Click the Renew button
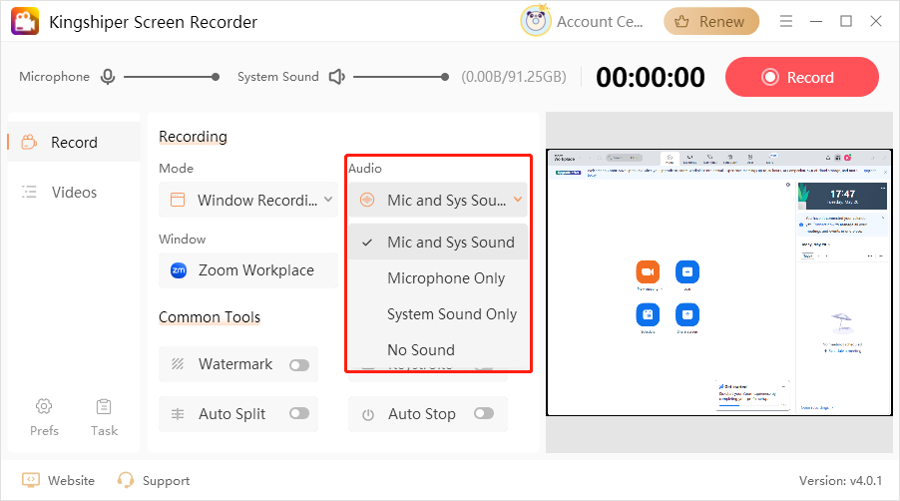900x501 pixels. pyautogui.click(x=711, y=21)
